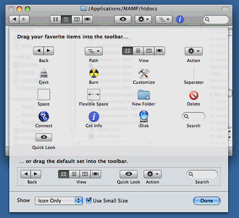Select the Search field item in palette
This screenshot has width=239, height=218.
[194, 117]
